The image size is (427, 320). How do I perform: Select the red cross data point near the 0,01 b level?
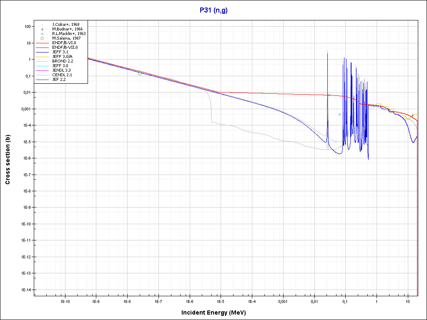coord(329,95)
